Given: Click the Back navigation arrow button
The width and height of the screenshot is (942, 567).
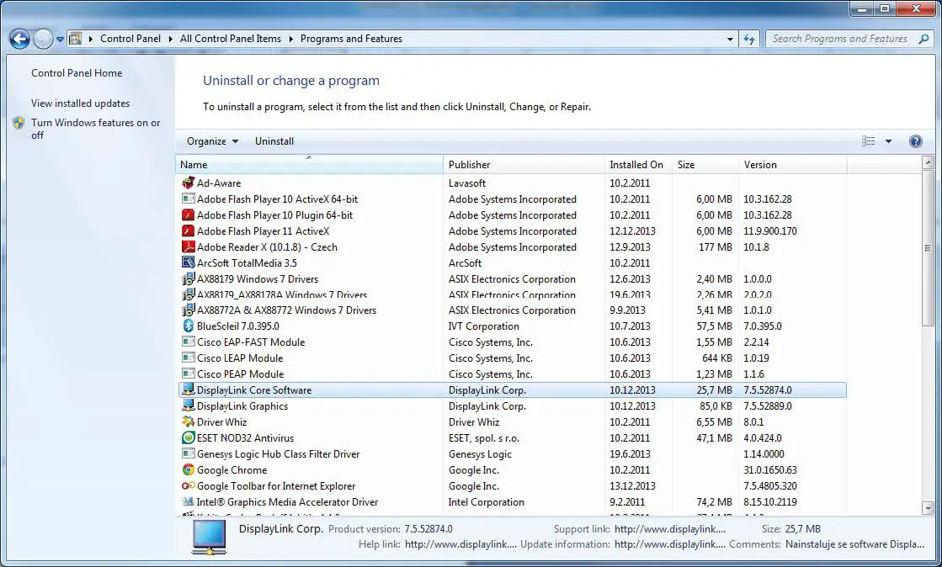Looking at the screenshot, I should pos(19,39).
